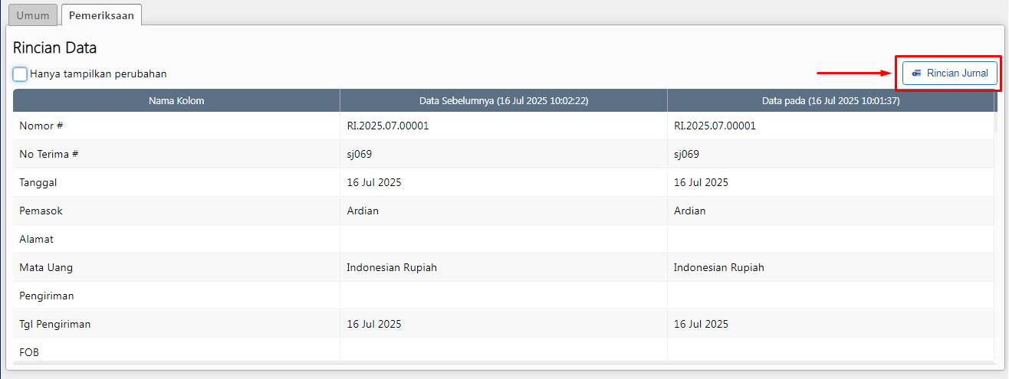
Task: Select the No Terima # row label
Action: (48, 154)
